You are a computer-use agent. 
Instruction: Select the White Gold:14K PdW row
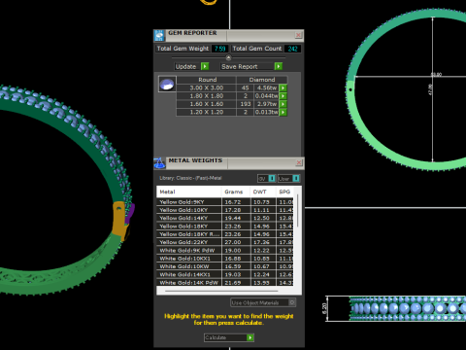pos(225,283)
